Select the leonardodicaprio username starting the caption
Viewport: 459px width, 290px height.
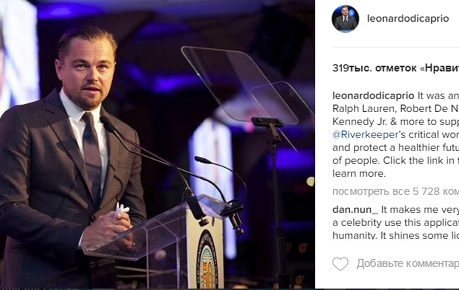coord(373,96)
